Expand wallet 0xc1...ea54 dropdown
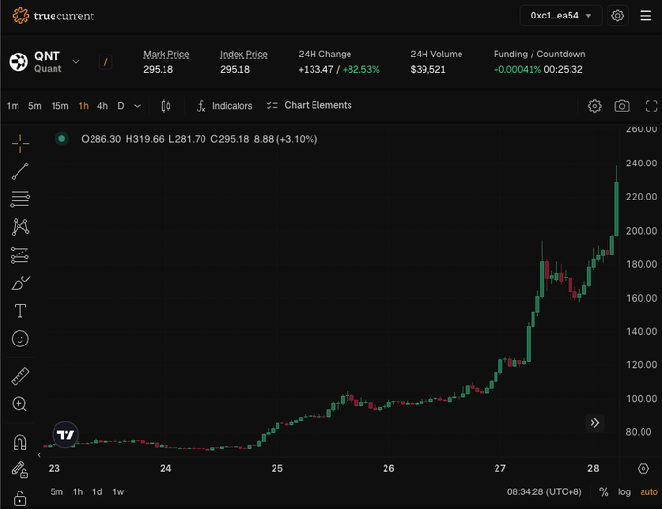Screen dimensions: 662x509 [x=560, y=16]
